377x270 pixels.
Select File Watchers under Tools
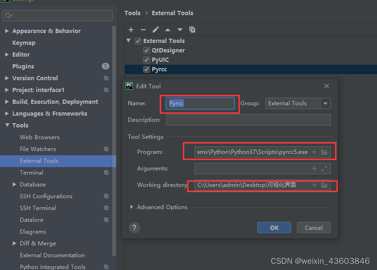tap(38, 149)
